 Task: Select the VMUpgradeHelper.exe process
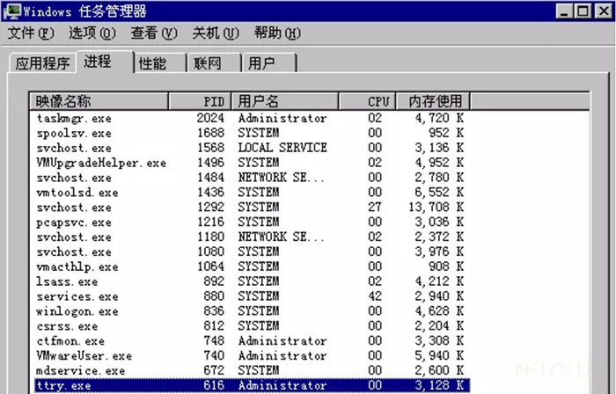pyautogui.click(x=250, y=163)
